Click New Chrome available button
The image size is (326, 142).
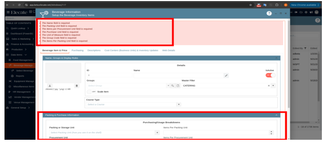coord(305,5)
